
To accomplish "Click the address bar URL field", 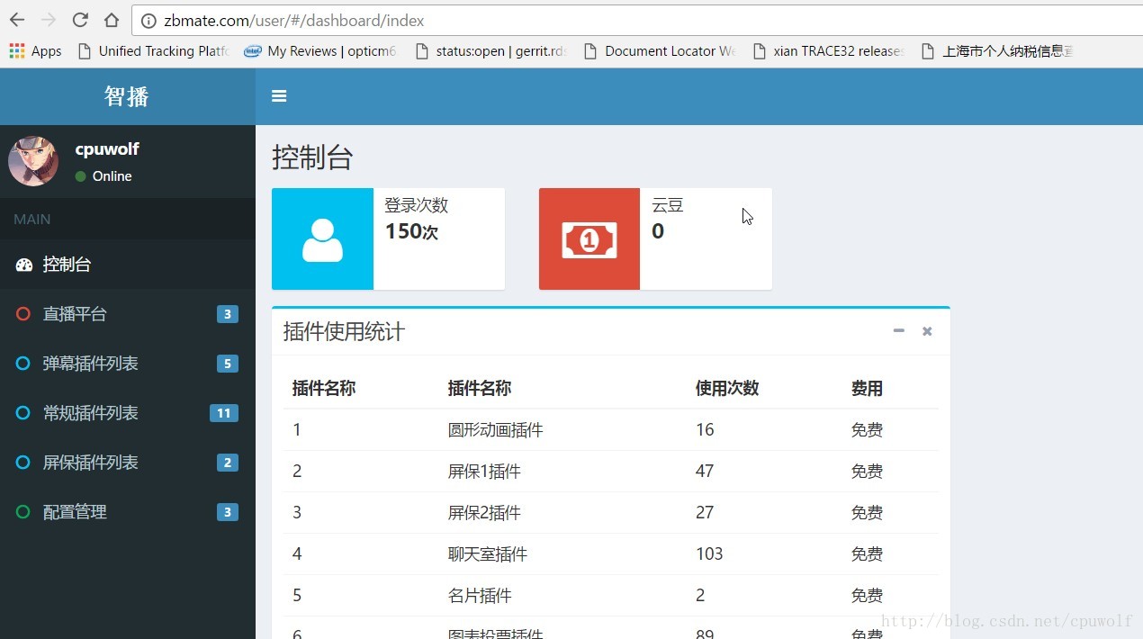I will [637, 20].
